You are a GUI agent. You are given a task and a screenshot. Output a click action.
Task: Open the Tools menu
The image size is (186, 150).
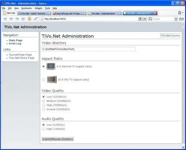point(47,8)
